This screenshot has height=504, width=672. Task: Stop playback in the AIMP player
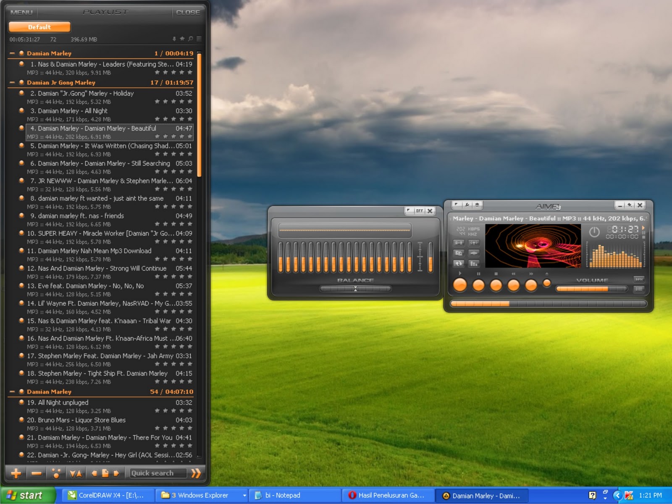tap(496, 286)
